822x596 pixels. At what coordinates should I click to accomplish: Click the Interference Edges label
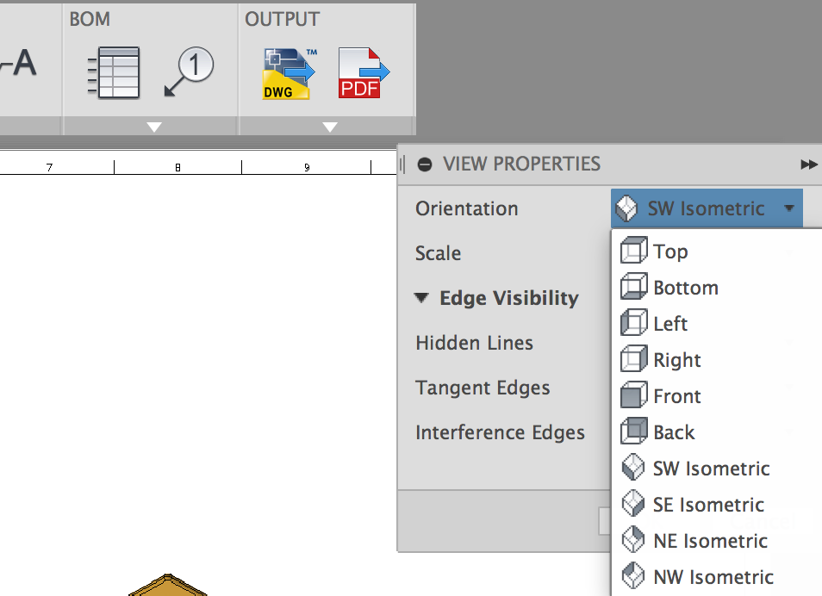pyautogui.click(x=500, y=432)
